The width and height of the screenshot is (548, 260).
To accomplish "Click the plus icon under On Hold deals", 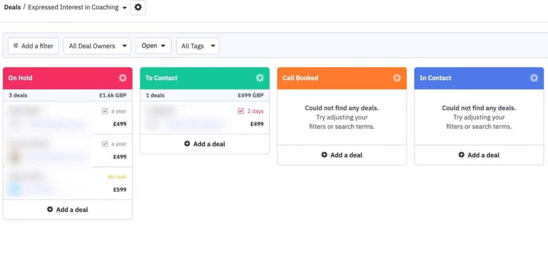I will coord(50,209).
